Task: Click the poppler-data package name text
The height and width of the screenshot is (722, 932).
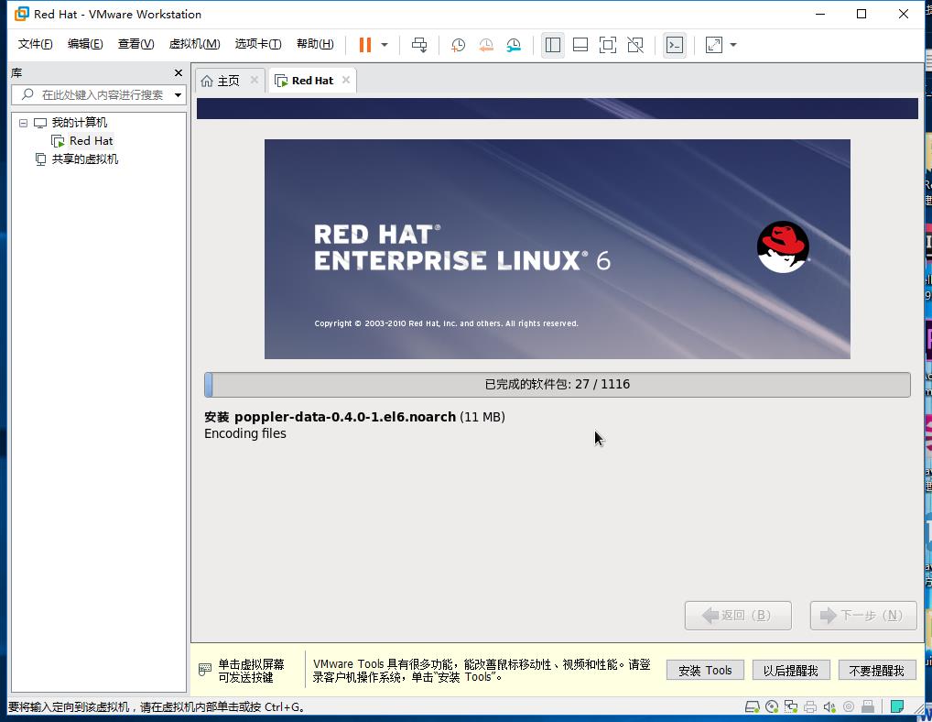Action: pyautogui.click(x=345, y=417)
